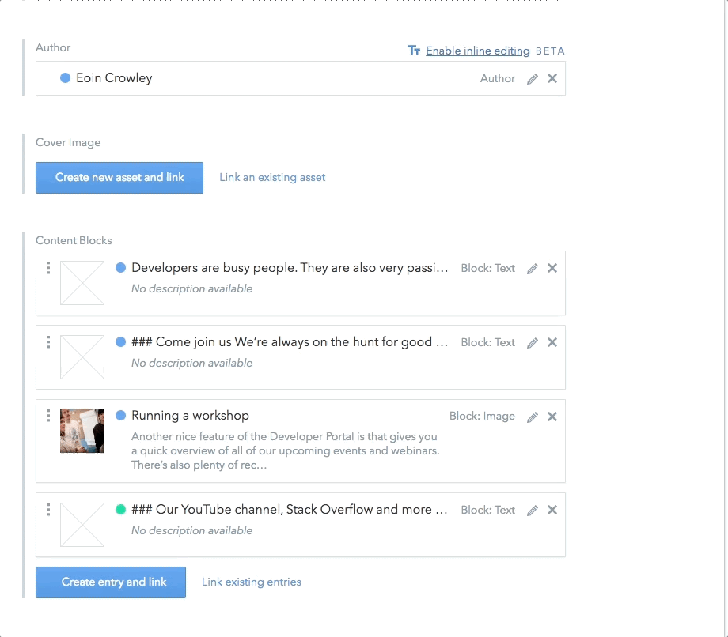728x637 pixels.
Task: Remove the Developers are busy people block
Action: (552, 268)
